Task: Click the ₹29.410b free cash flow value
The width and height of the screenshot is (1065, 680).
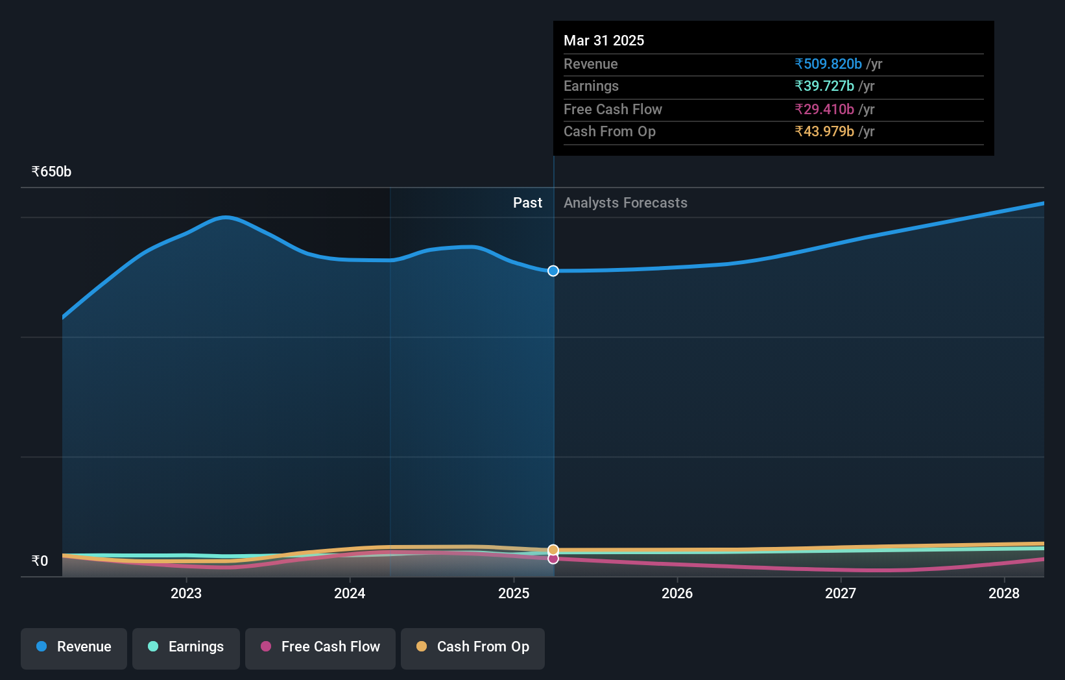Action: [x=824, y=109]
